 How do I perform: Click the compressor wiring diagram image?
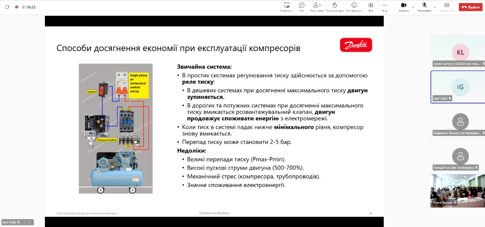pyautogui.click(x=116, y=129)
